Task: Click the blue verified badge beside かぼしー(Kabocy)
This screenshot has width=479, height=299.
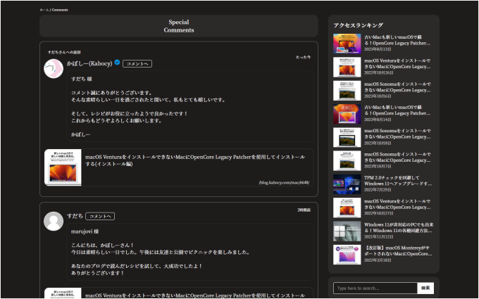Action: click(117, 63)
